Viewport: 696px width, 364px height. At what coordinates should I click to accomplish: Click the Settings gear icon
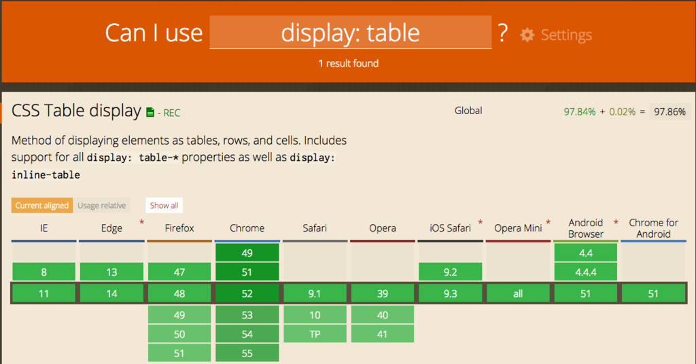527,35
